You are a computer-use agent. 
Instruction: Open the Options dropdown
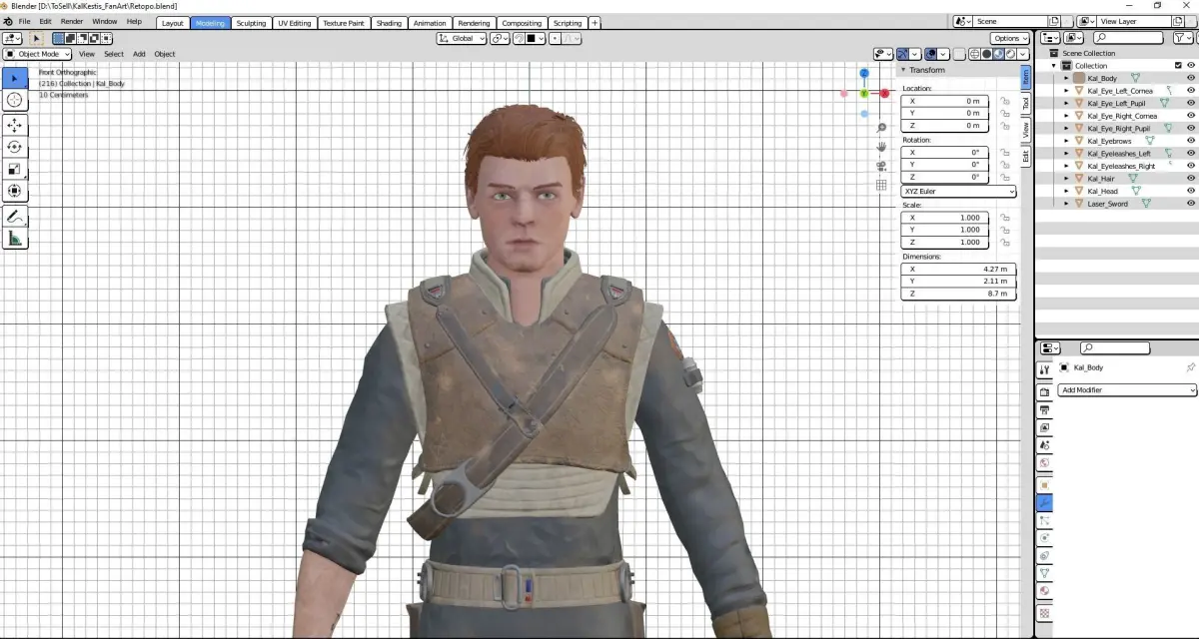(1010, 38)
